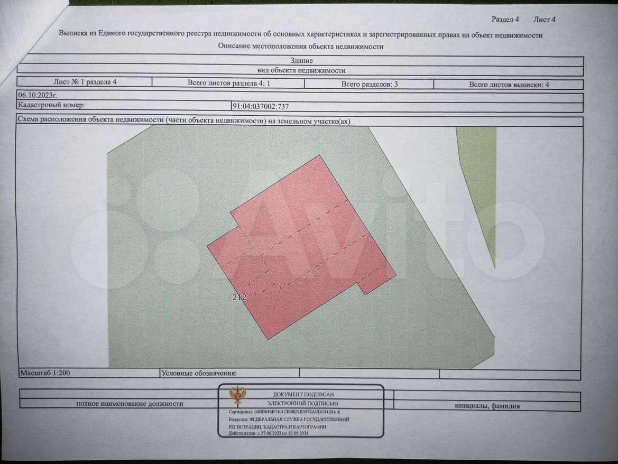Click the полное наименование должности field

click(x=130, y=404)
